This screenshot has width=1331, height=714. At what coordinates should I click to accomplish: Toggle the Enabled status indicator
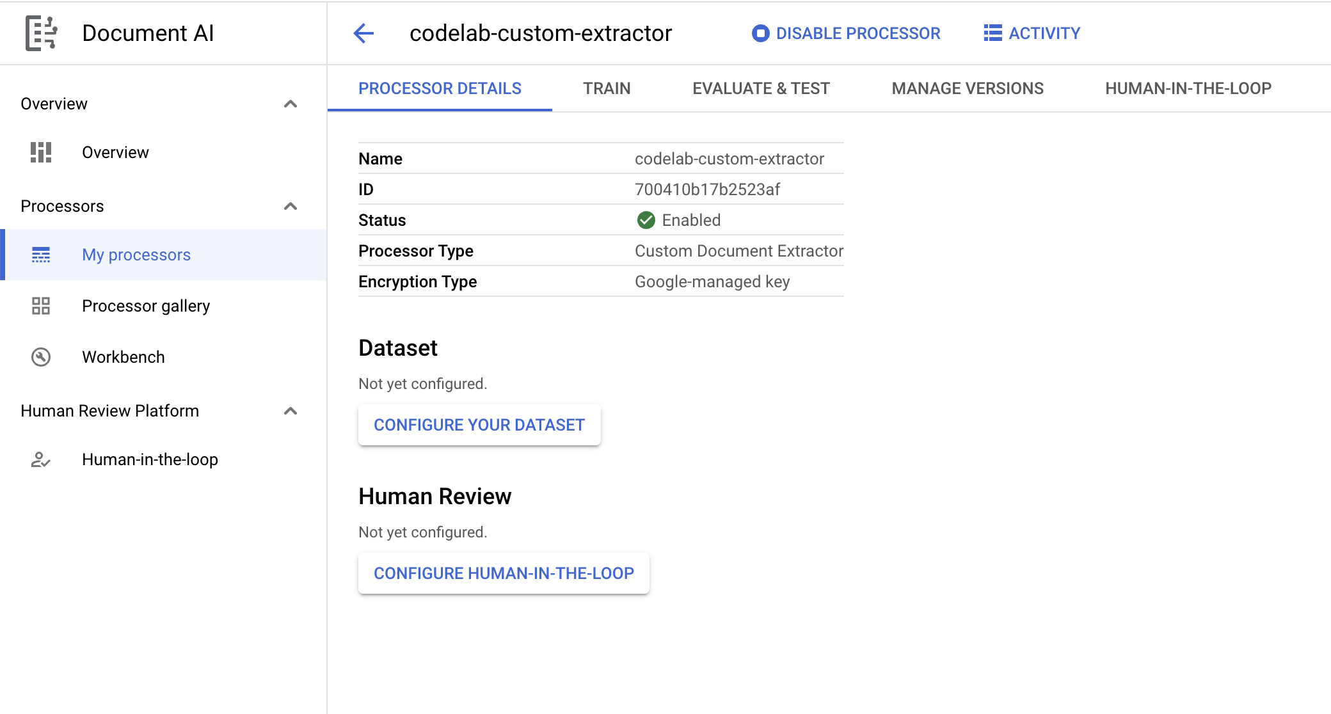[x=645, y=220]
